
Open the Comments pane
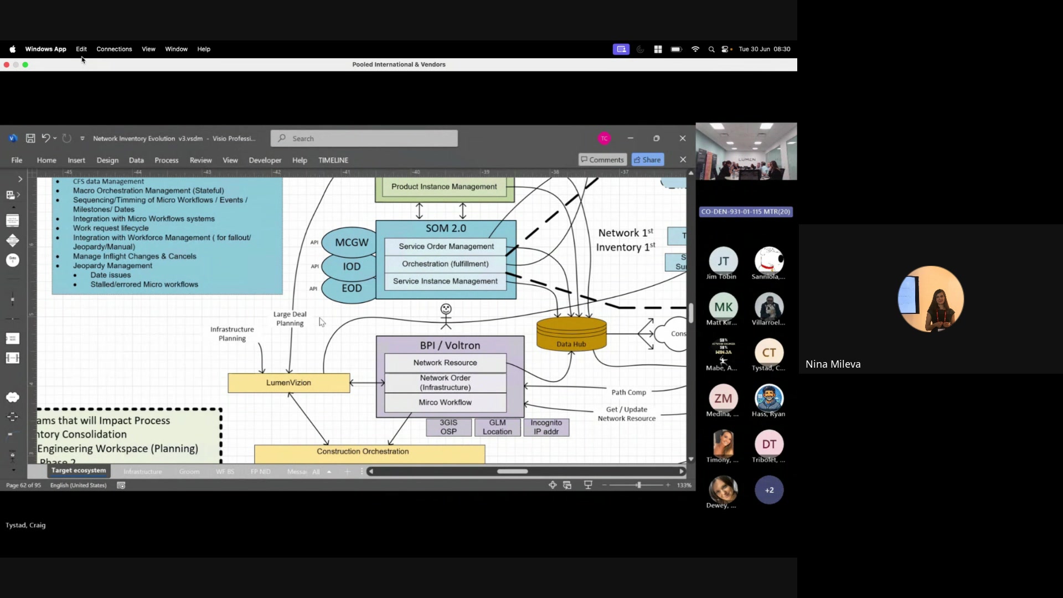(x=602, y=159)
